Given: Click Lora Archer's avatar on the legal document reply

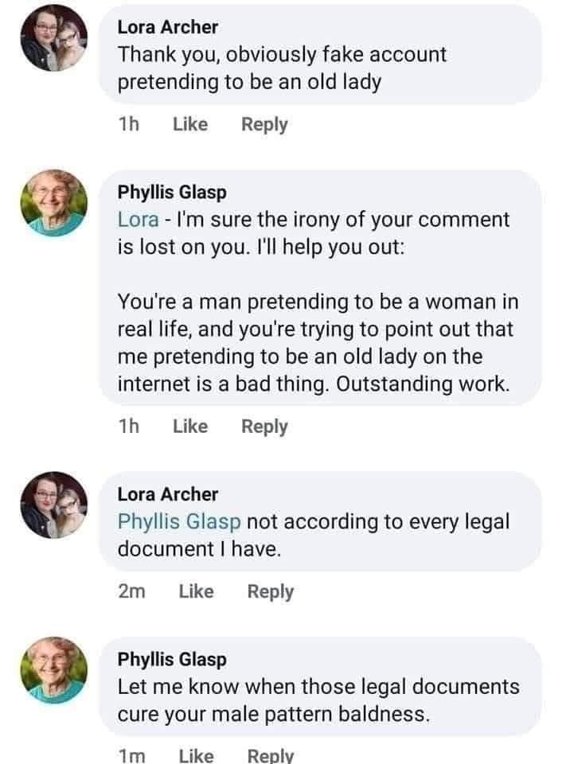Looking at the screenshot, I should 53,506.
